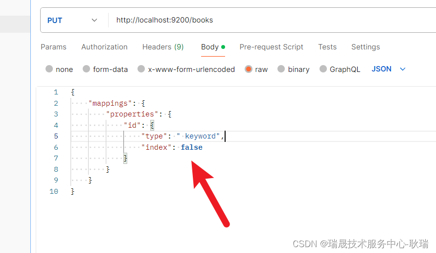Click the closing brace on line 7
This screenshot has height=253, width=436.
point(125,158)
